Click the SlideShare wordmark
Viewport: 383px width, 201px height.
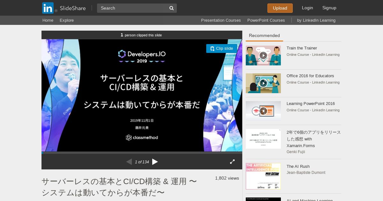[x=73, y=8]
